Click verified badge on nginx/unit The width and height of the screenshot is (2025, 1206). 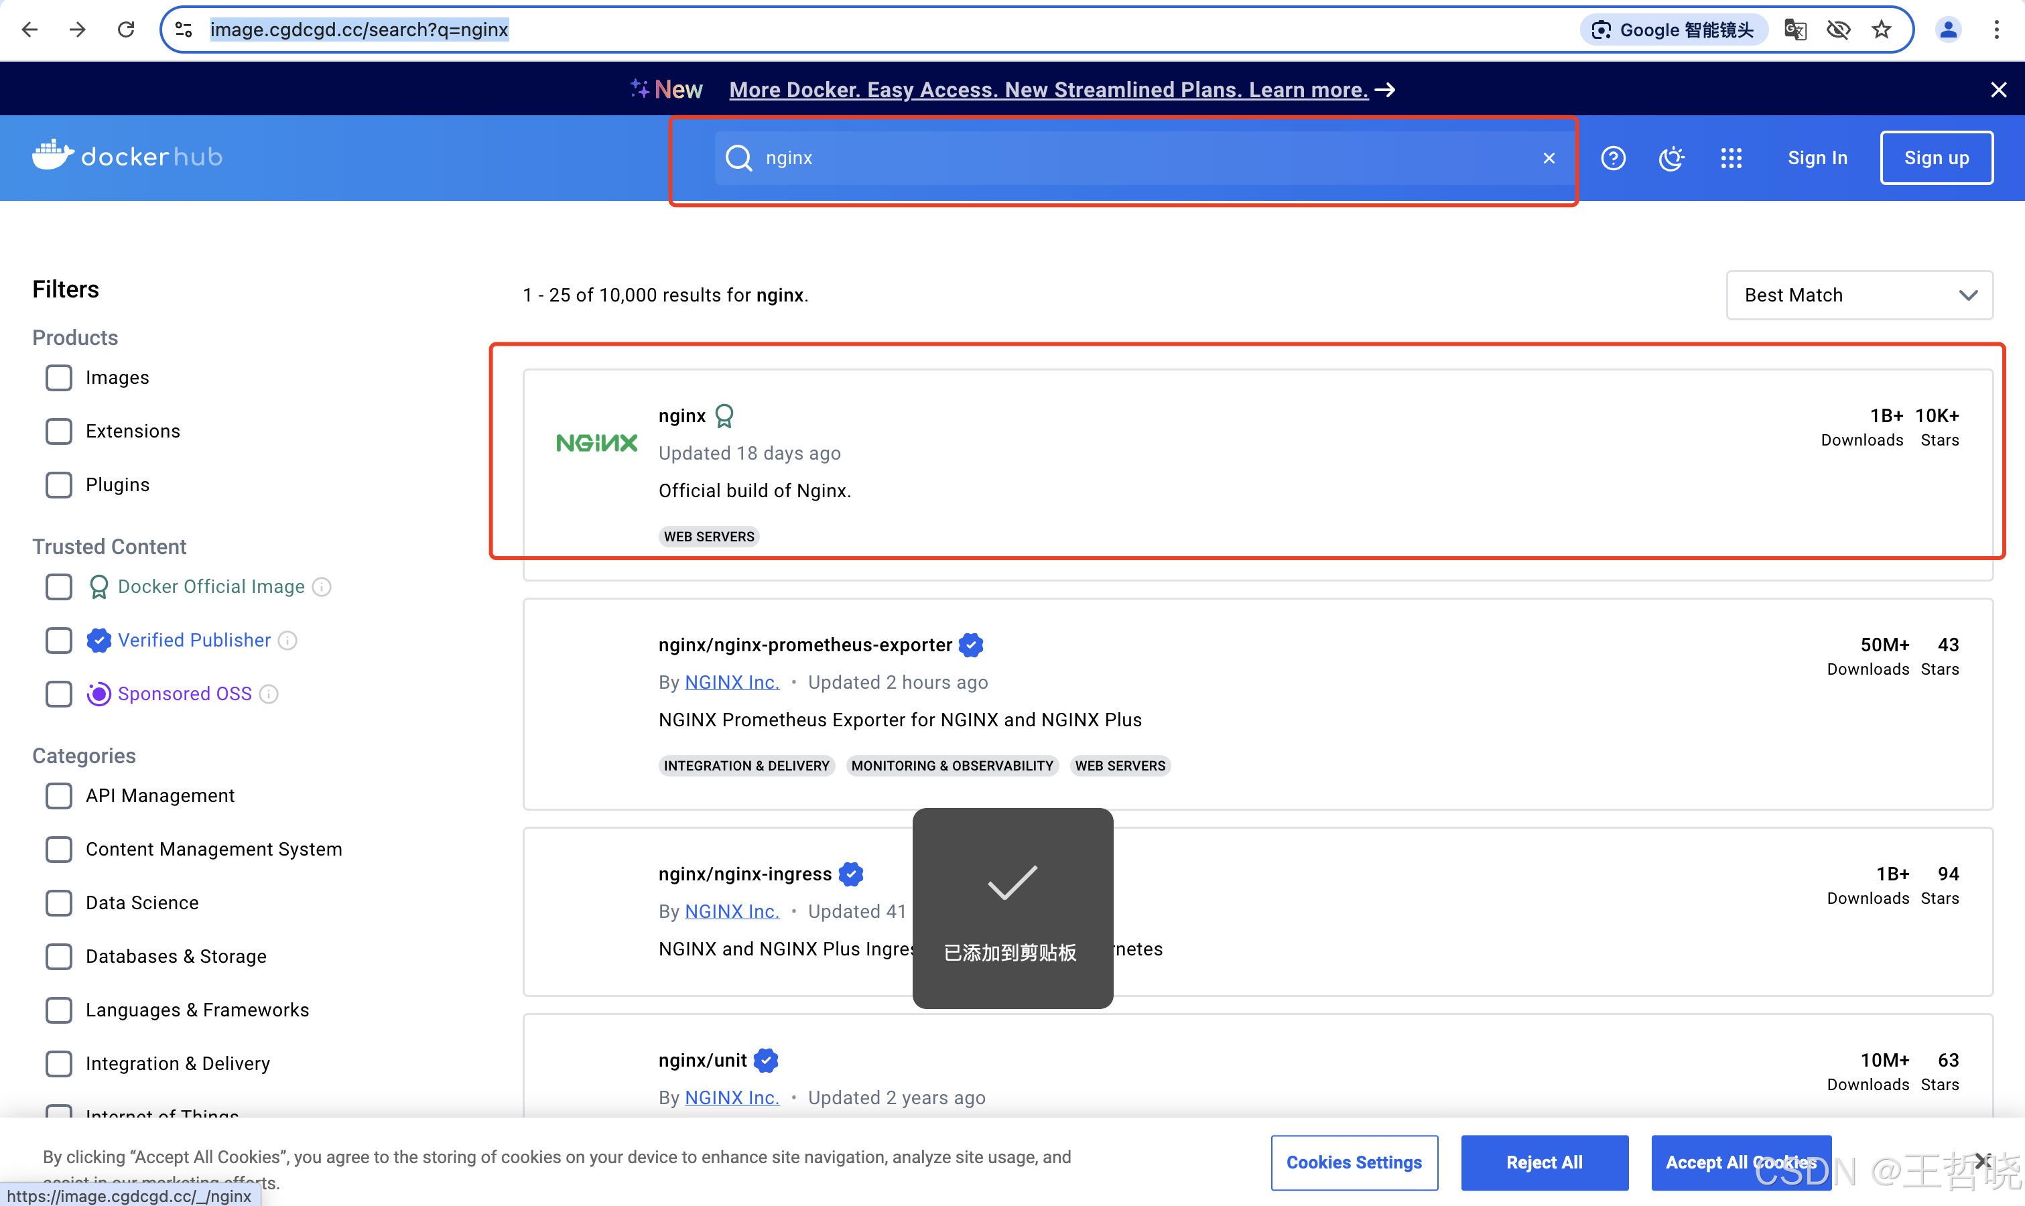(x=765, y=1061)
